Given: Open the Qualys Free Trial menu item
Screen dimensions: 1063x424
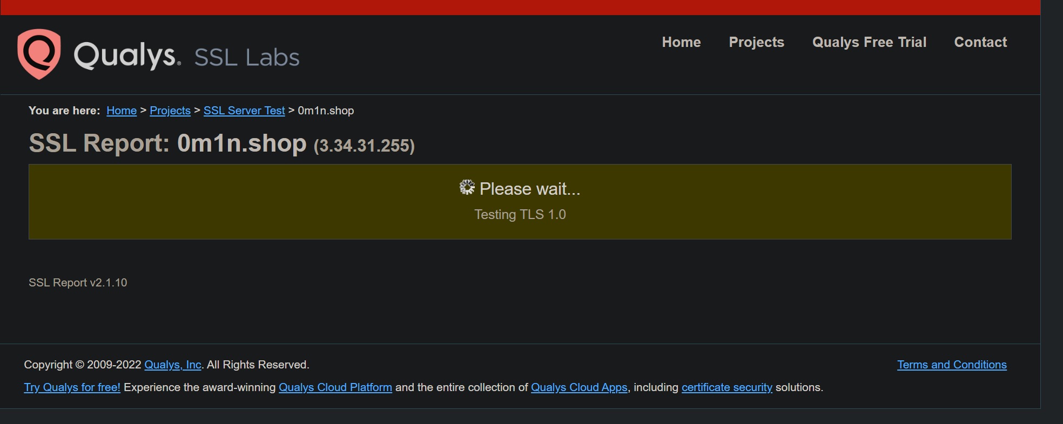Looking at the screenshot, I should point(869,42).
